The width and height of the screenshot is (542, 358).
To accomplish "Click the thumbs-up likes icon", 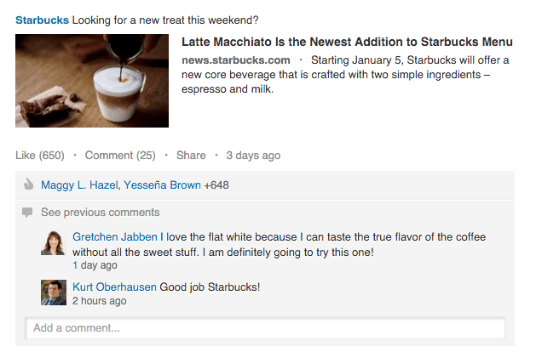I will [27, 185].
